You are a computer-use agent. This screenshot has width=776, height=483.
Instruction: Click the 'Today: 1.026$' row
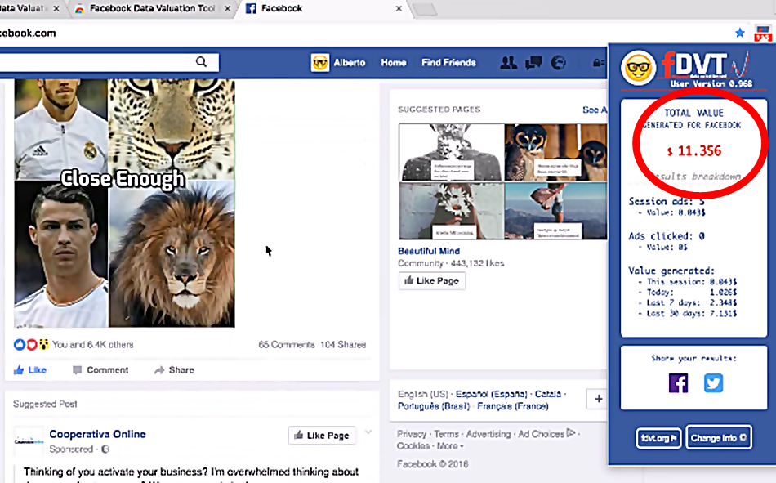688,293
